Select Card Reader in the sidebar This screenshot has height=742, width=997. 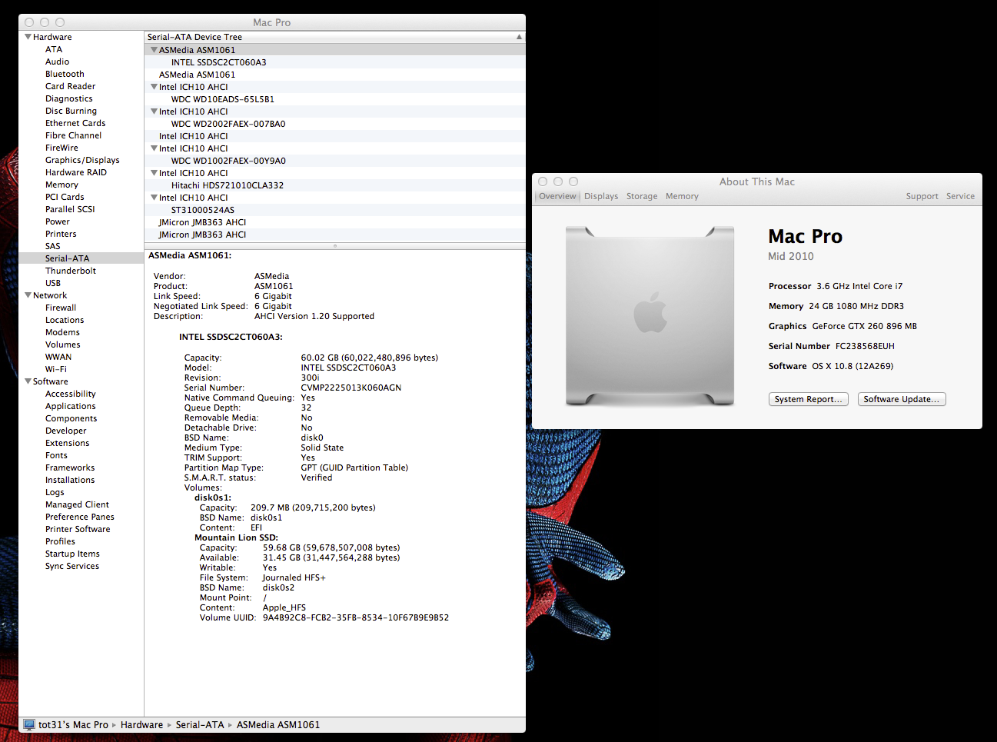[70, 86]
